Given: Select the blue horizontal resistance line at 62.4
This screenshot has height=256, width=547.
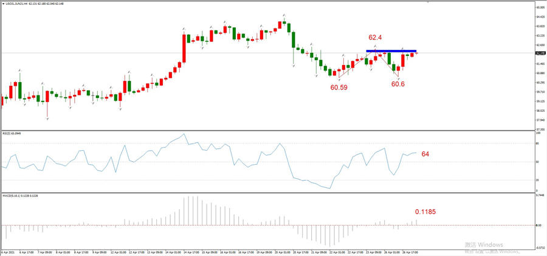Looking at the screenshot, I should click(391, 51).
